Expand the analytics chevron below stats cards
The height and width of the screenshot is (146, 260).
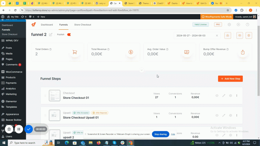(x=142, y=70)
